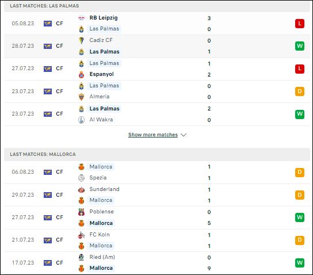Viewport: 313px width, 275px height.
Task: Click the FC Koln club crest
Action: click(82, 235)
